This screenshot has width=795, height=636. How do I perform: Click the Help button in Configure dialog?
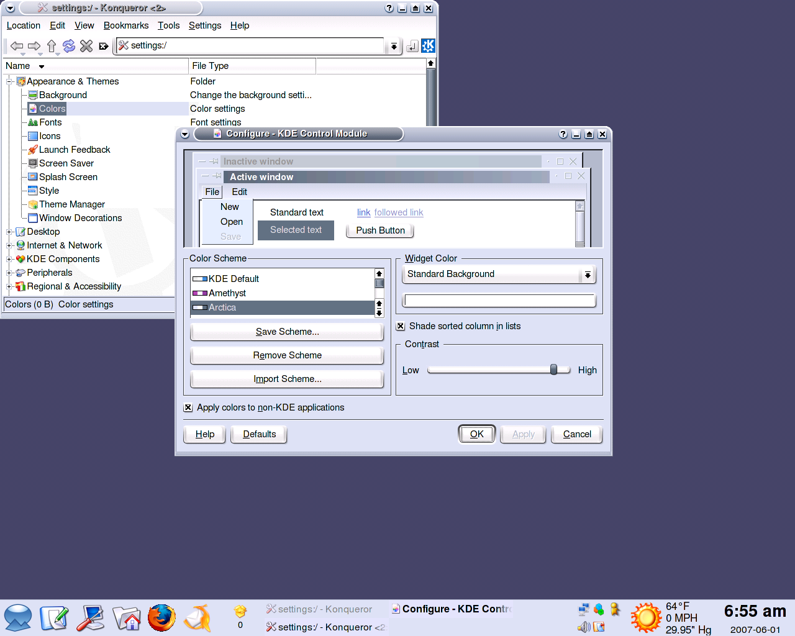205,434
